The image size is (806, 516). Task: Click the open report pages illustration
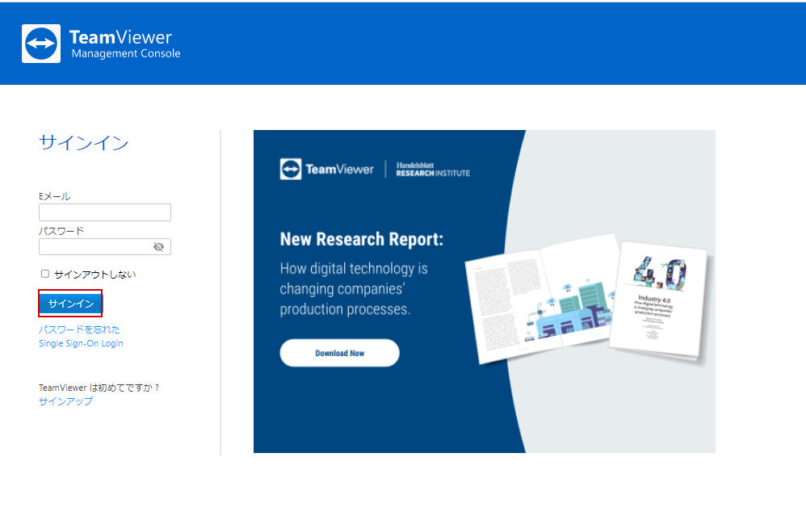[x=542, y=298]
